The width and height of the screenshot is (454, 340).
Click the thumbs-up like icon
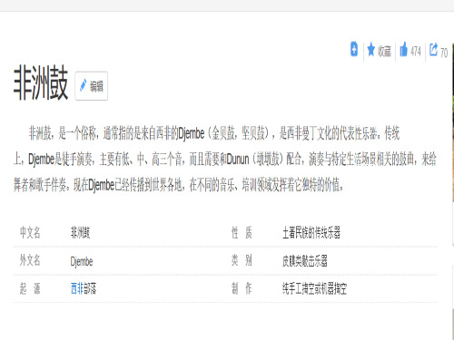(x=403, y=49)
